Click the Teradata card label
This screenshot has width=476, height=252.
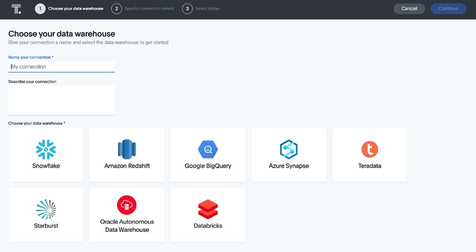pyautogui.click(x=370, y=166)
